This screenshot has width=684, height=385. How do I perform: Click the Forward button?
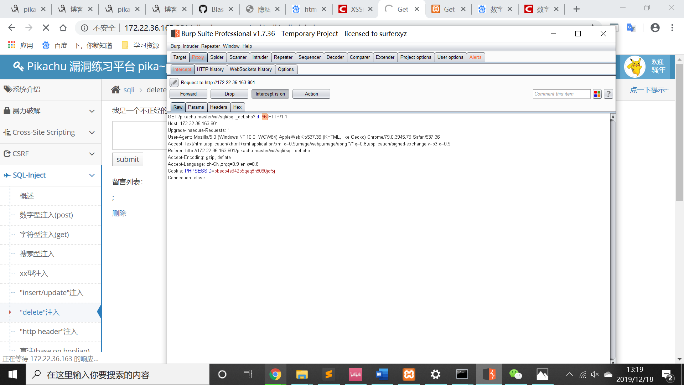tap(188, 94)
